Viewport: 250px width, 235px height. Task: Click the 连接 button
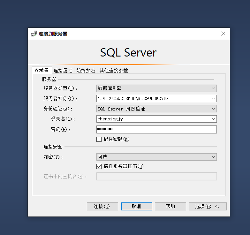click(102, 207)
